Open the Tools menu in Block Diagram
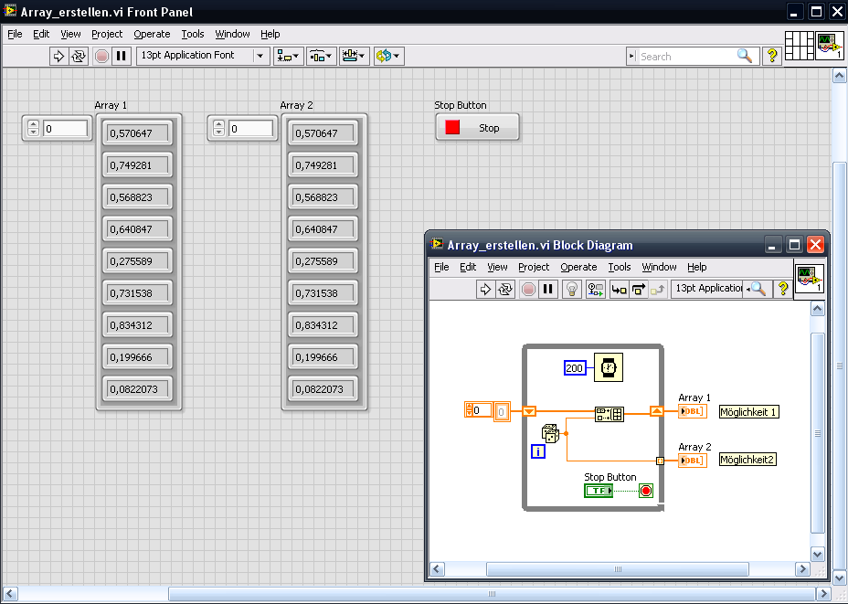The height and width of the screenshot is (604, 848). (620, 267)
